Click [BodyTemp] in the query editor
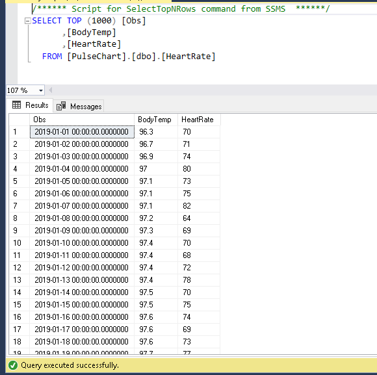Image resolution: width=377 pixels, height=375 pixels. [92, 32]
